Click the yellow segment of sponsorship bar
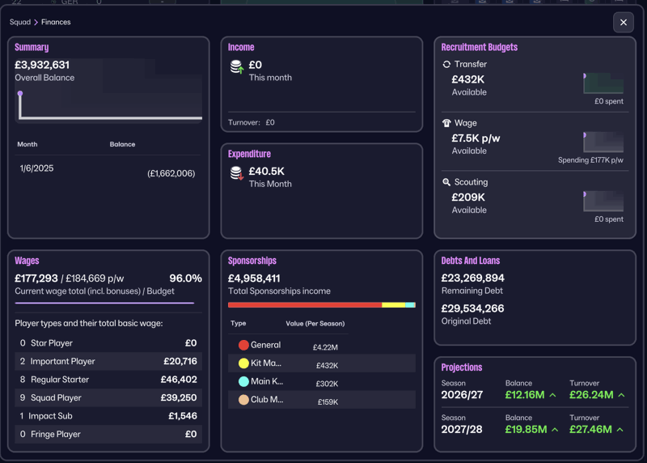The height and width of the screenshot is (463, 647). click(x=394, y=305)
